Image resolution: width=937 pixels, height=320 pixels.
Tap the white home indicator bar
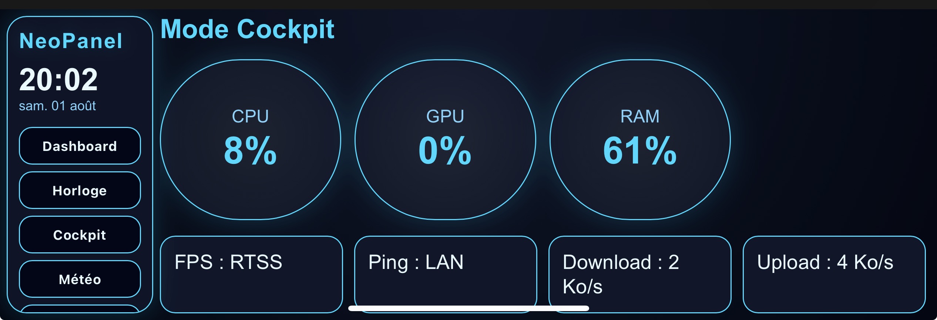tap(468, 308)
